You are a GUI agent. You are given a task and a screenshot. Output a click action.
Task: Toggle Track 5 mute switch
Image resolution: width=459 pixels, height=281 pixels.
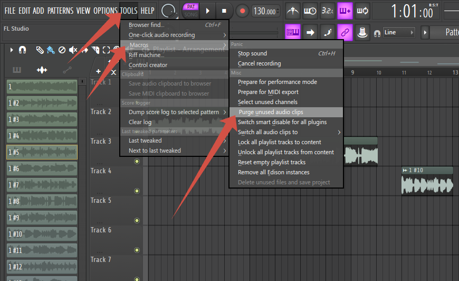(x=137, y=220)
